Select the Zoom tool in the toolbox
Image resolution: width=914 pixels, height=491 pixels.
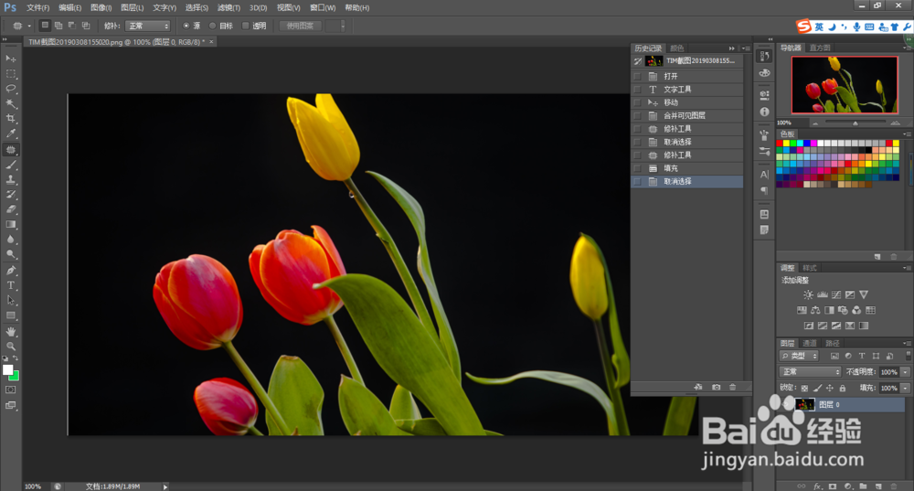pyautogui.click(x=10, y=346)
